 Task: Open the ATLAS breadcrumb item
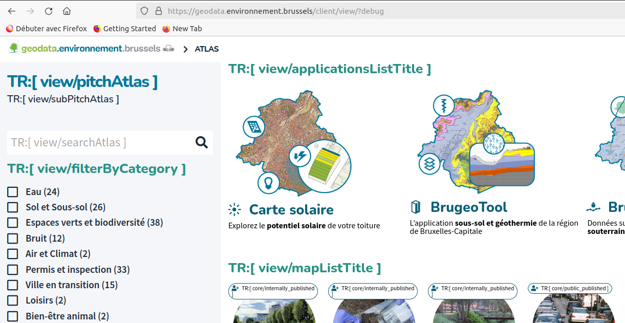207,49
